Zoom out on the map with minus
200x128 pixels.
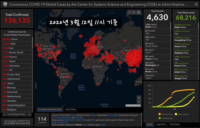(139, 102)
